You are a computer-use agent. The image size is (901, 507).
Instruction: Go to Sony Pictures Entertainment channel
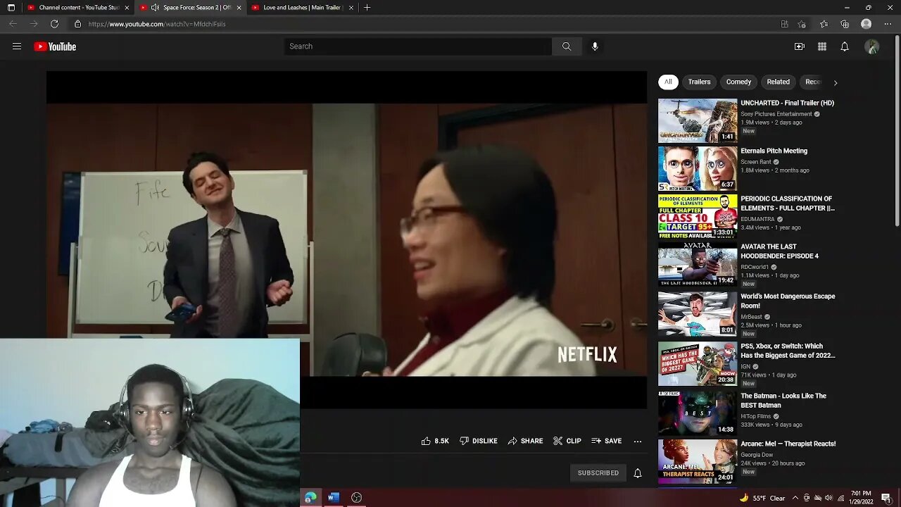(x=776, y=114)
